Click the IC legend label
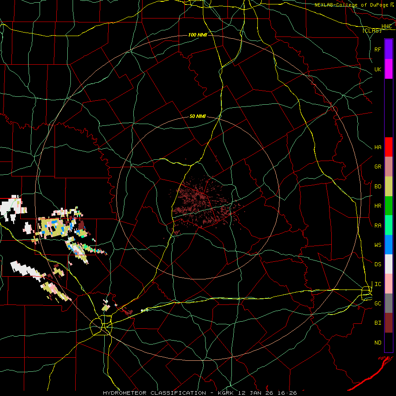The height and width of the screenshot is (396, 396). click(x=378, y=284)
